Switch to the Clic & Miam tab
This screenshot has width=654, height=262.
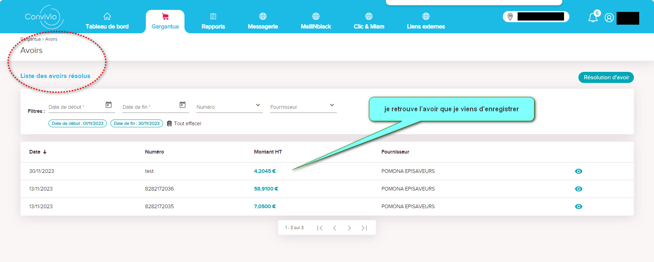[x=369, y=22]
